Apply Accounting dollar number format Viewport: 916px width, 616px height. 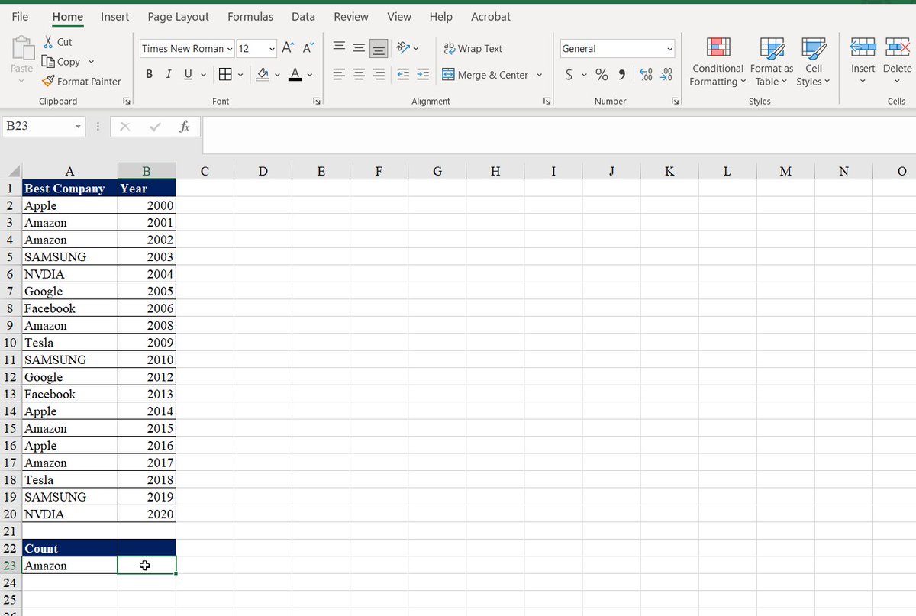[x=570, y=75]
